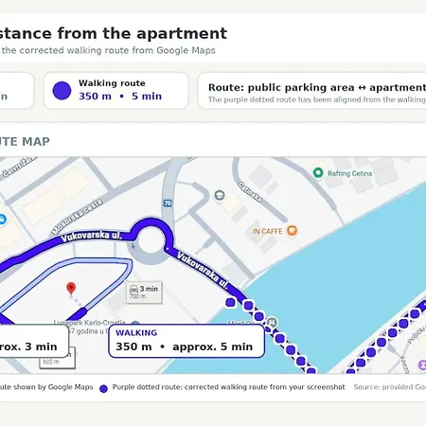Screen dimensions: 426x426
Task: Click the Mosorska cesta street label
Action: pos(78,217)
